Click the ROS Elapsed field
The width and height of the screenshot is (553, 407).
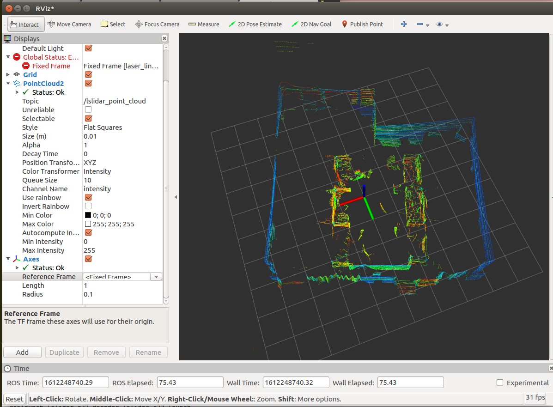pos(190,383)
